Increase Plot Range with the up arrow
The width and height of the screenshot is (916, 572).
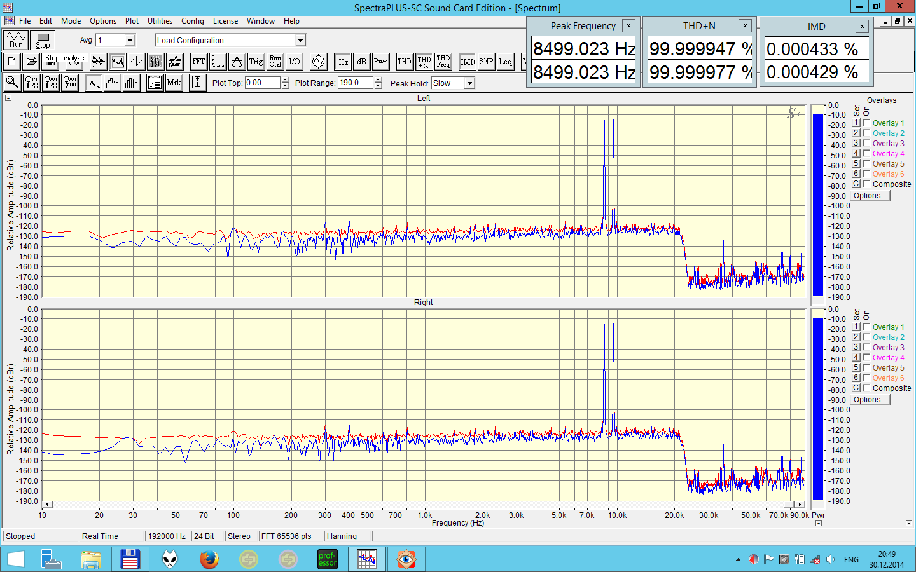[x=378, y=79]
